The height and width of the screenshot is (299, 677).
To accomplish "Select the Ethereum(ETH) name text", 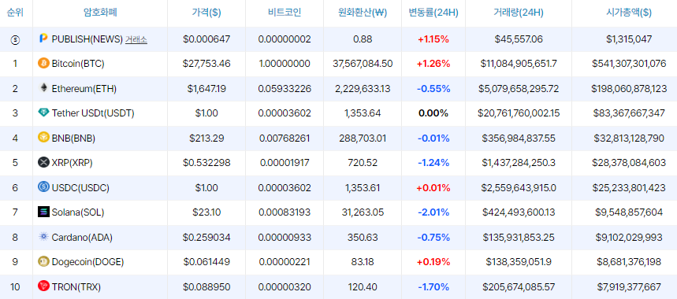I will point(84,89).
